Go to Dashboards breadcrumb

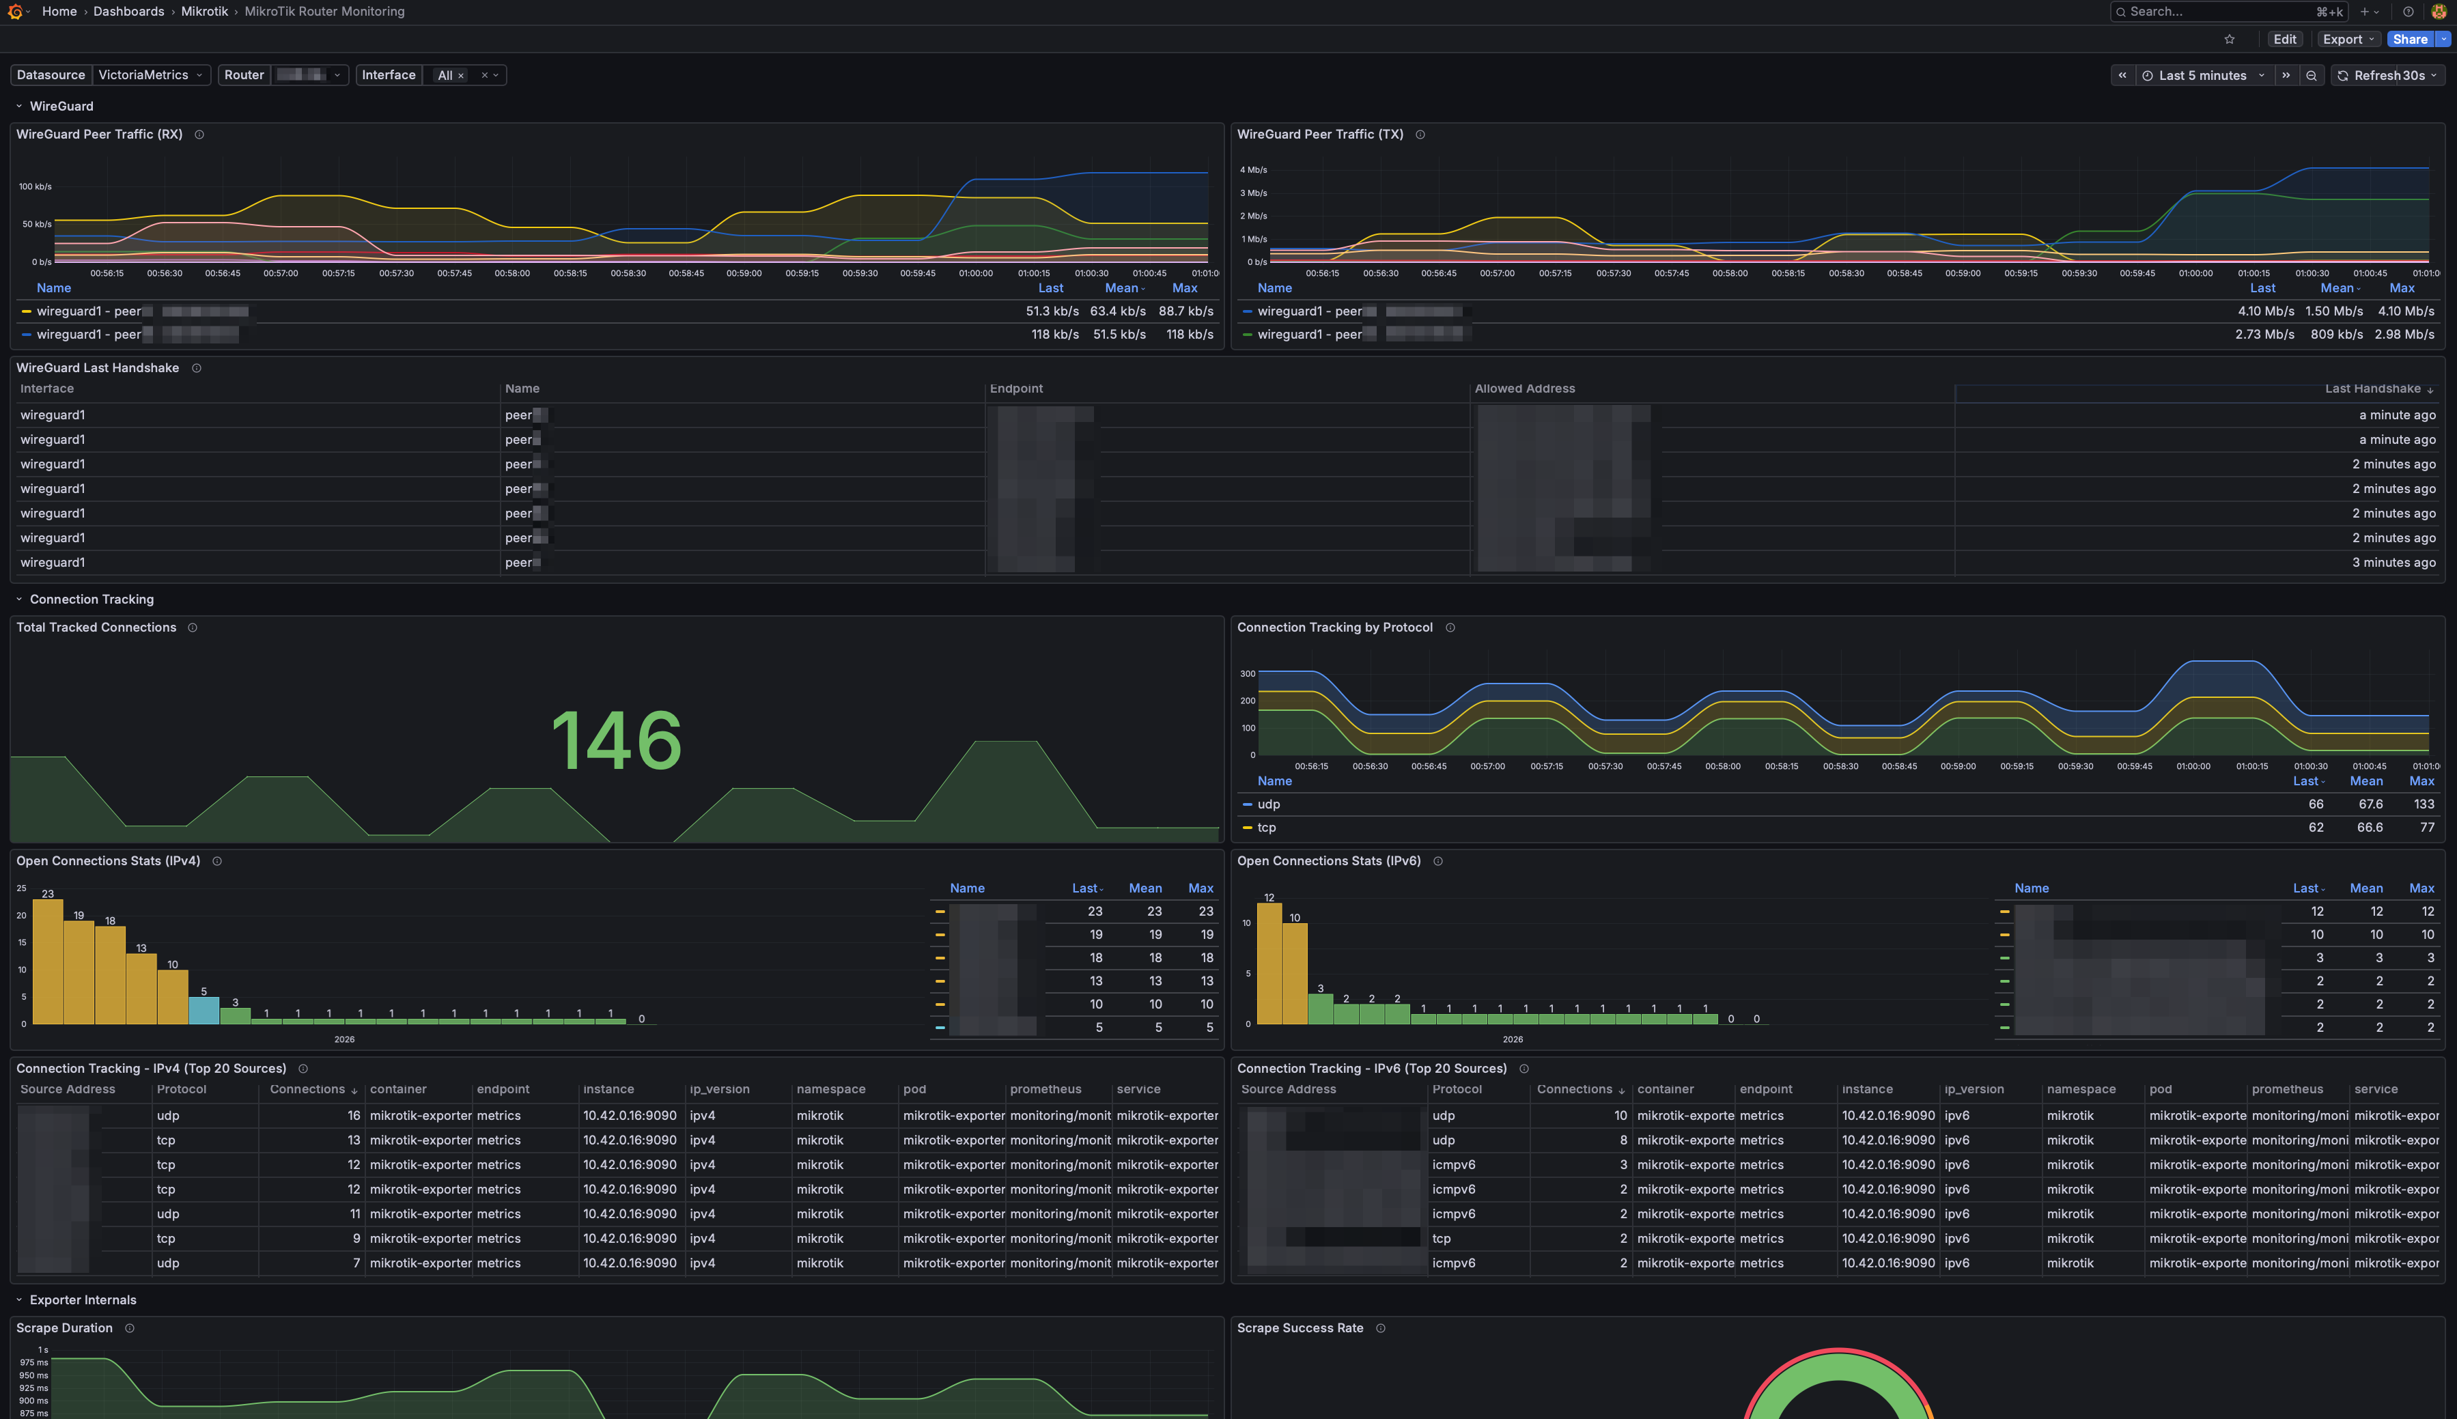pyautogui.click(x=128, y=12)
